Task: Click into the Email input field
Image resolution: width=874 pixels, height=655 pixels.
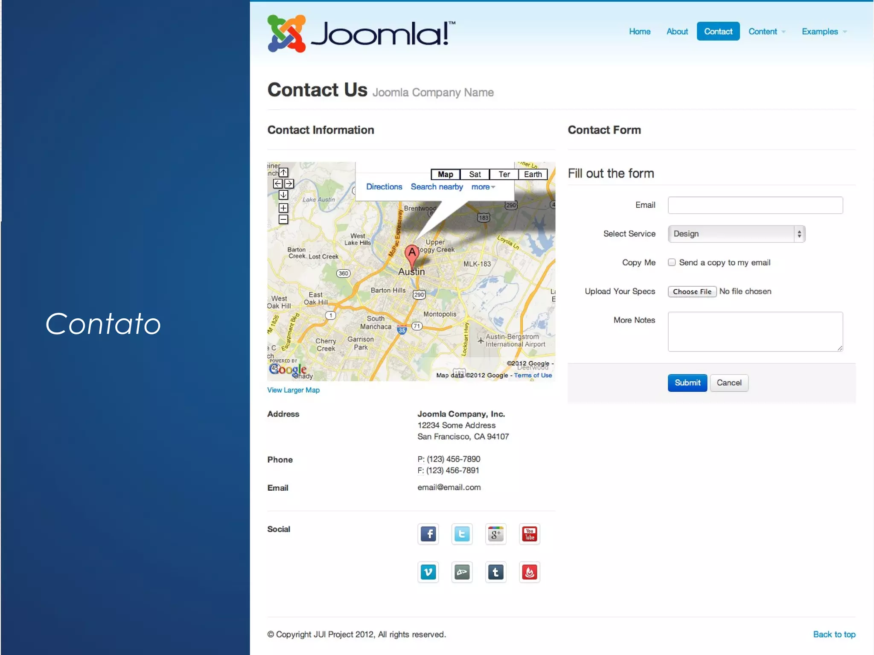Action: point(755,205)
